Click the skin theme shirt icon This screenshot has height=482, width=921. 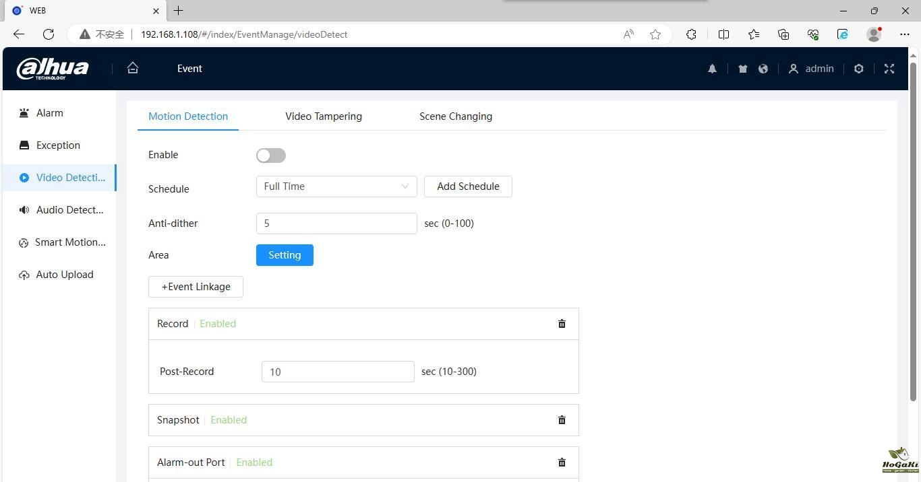click(x=742, y=69)
